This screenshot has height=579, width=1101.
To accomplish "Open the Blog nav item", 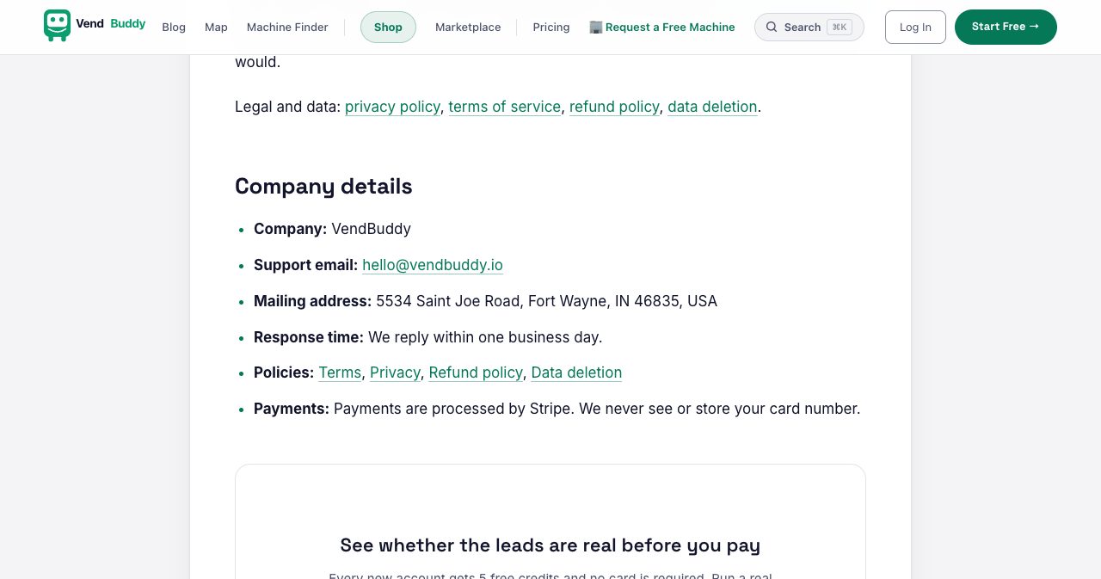I will 174,28.
